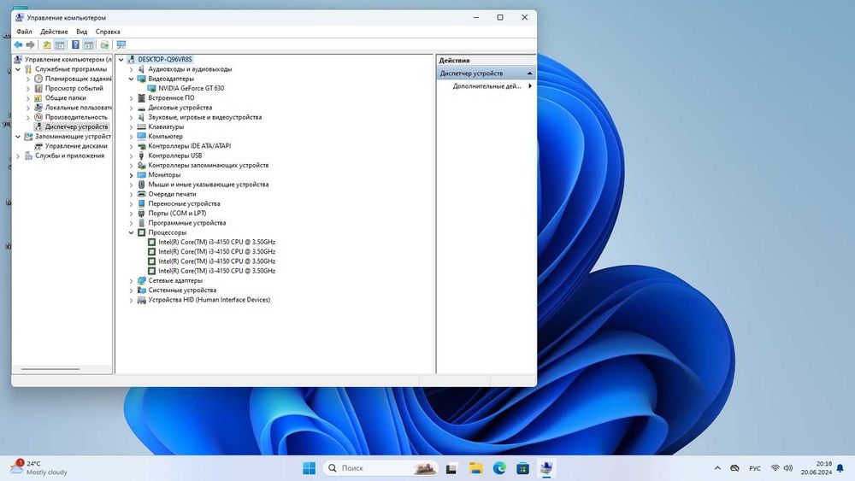
Task: Click the Up one level folder icon
Action: [47, 44]
